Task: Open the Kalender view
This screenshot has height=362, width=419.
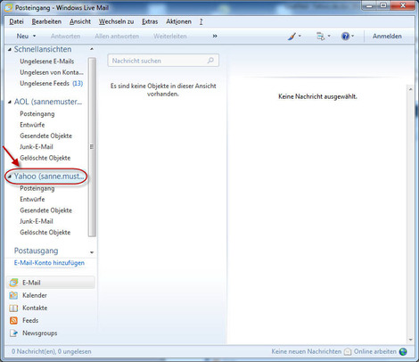Action: [35, 295]
